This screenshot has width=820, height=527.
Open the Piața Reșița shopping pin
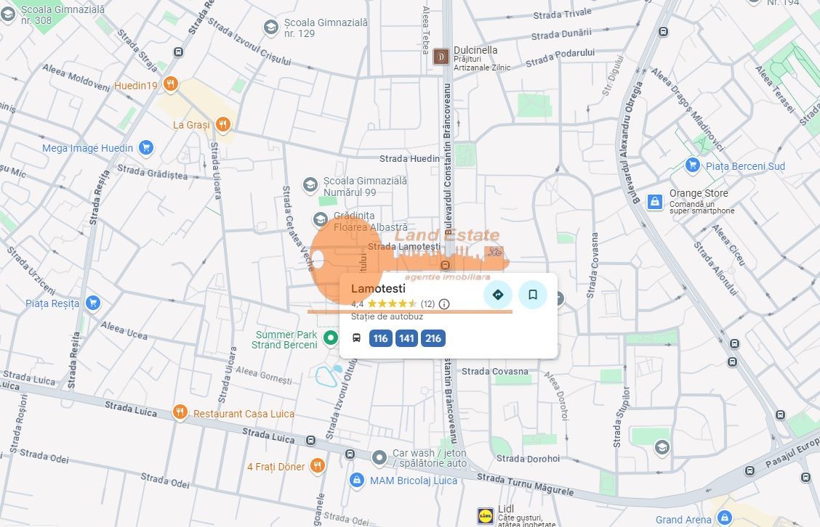92,303
